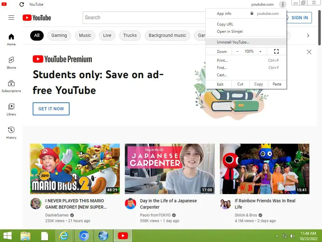Open File Explorer from taskbar
This screenshot has height=242, width=322.
[x=25, y=236]
